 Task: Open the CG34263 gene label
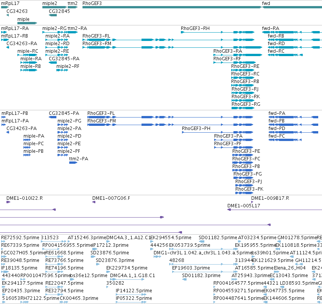(x=17, y=11)
